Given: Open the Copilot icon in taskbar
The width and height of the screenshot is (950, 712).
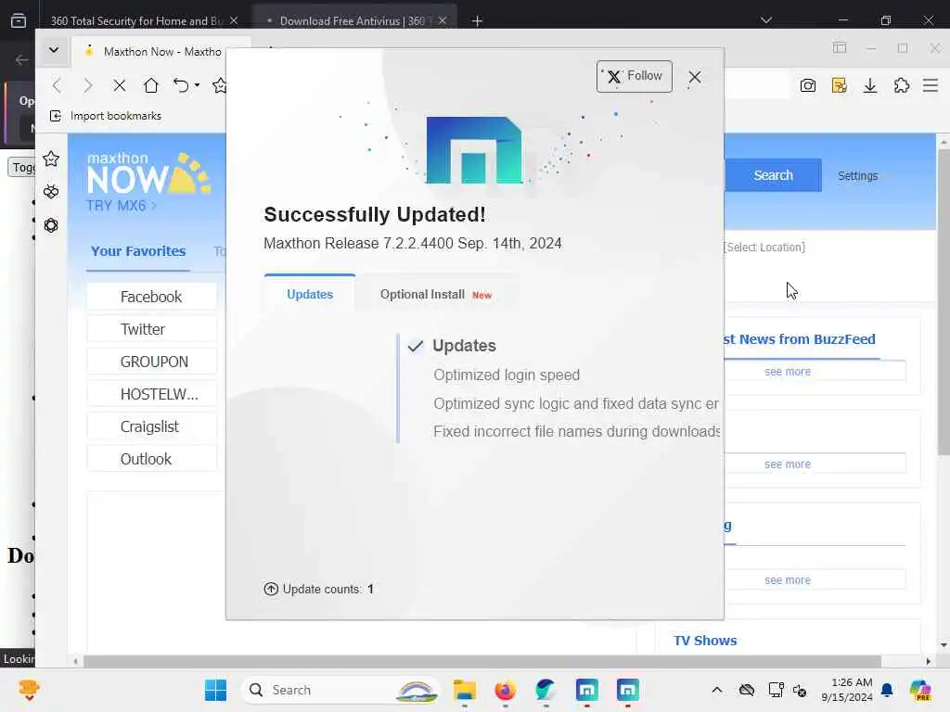Looking at the screenshot, I should tap(920, 690).
